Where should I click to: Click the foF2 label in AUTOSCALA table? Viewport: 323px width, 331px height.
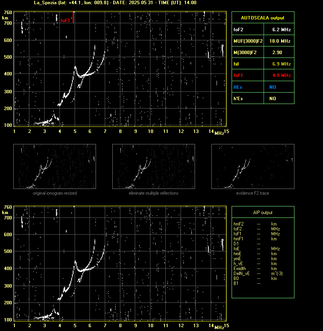[x=238, y=30]
